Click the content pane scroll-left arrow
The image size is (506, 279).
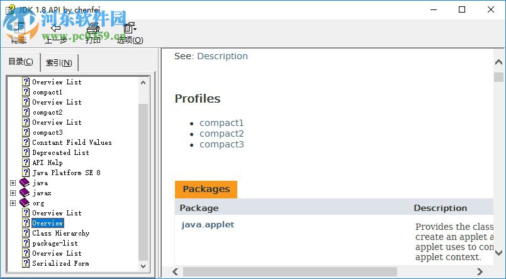[x=176, y=271]
